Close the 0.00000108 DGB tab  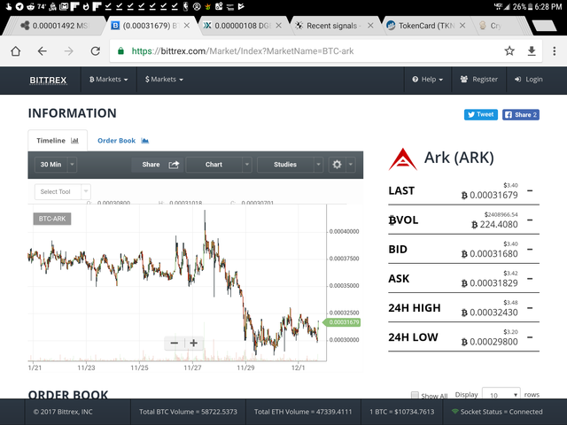click(x=278, y=26)
